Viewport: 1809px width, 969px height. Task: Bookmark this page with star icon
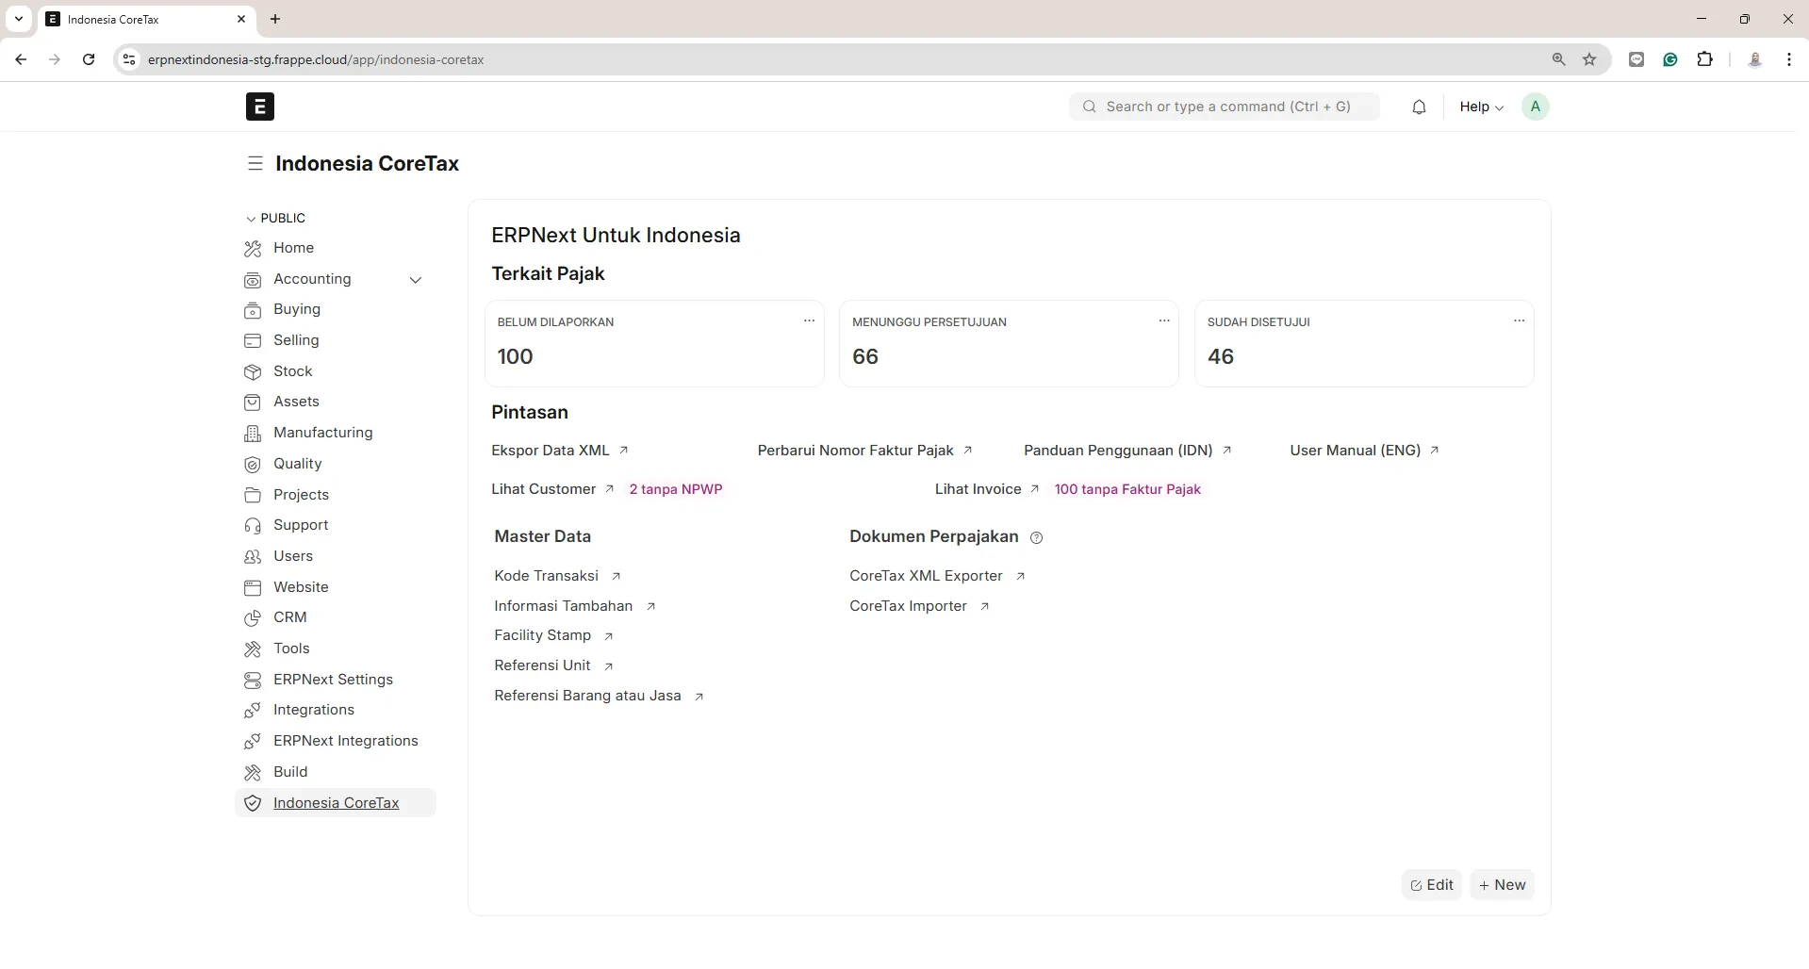coord(1589,59)
